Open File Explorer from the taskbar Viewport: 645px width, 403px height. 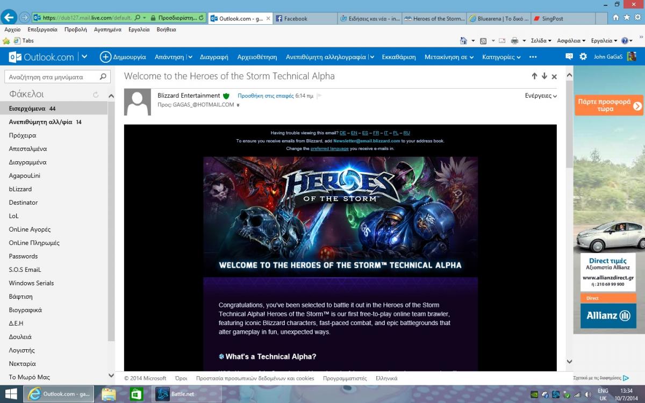[x=109, y=394]
